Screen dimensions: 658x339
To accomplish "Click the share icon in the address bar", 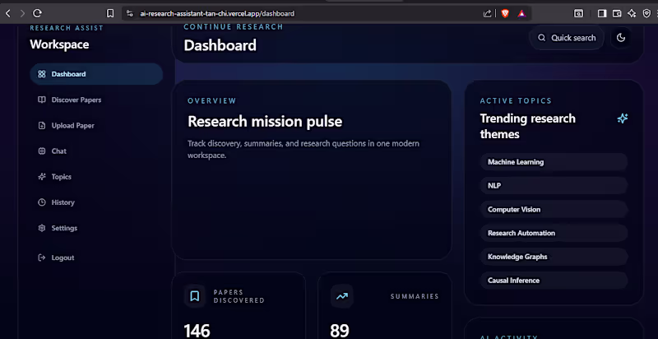I will pyautogui.click(x=487, y=13).
